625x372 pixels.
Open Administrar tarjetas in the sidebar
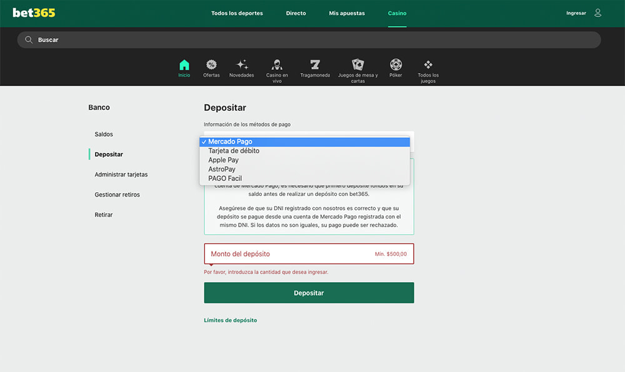pyautogui.click(x=121, y=175)
